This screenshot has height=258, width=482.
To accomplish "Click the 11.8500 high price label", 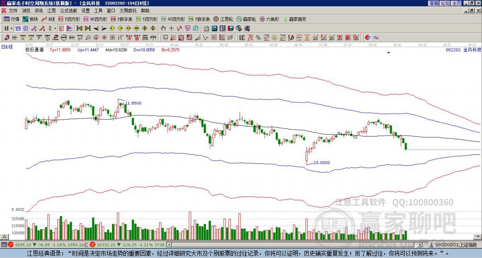I will click(x=133, y=103).
